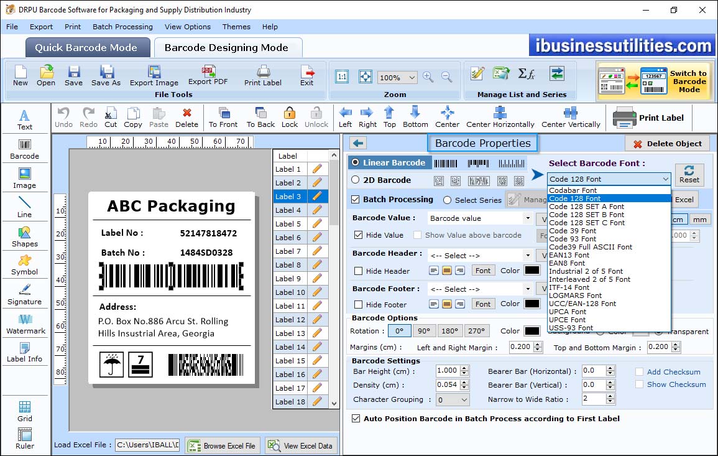Click the Reset button
Viewport: 718px width, 456px height.
pyautogui.click(x=689, y=175)
